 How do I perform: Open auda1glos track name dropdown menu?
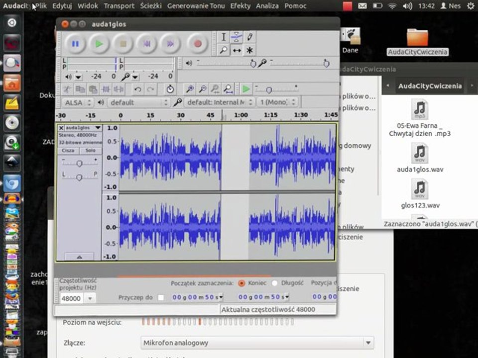[98, 128]
